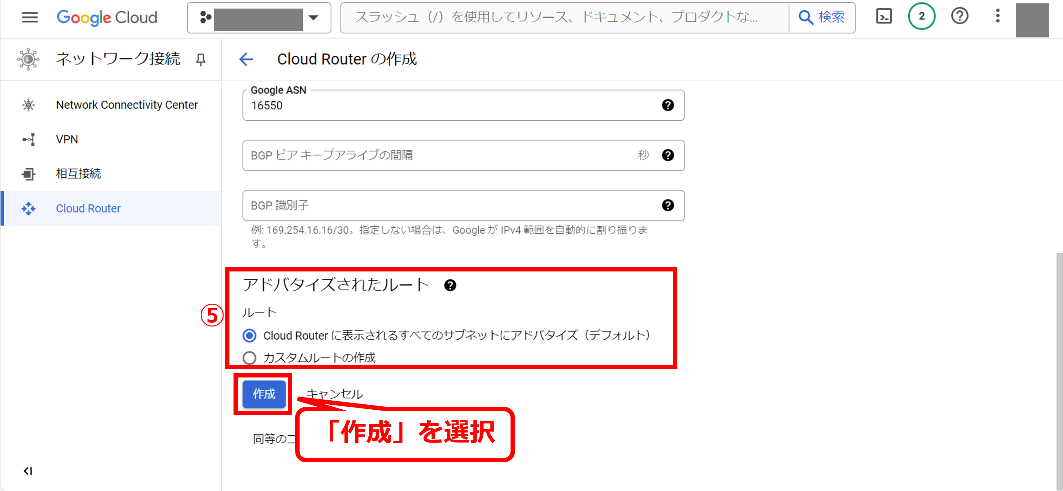Select advertise all subnets default radio
Image resolution: width=1063 pixels, height=491 pixels.
249,336
